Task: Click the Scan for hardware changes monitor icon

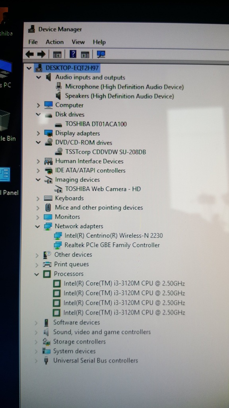Action: 101,54
